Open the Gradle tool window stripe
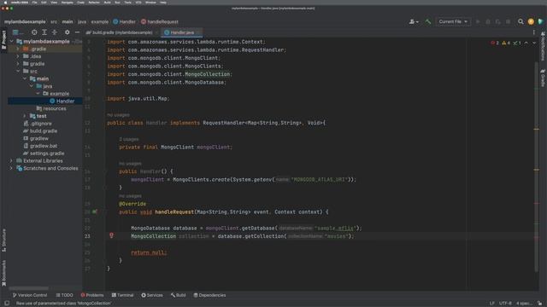This screenshot has width=547, height=307. click(x=543, y=78)
